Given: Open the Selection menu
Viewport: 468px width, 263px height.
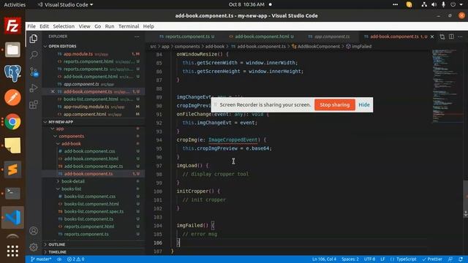Looking at the screenshot, I should (64, 26).
